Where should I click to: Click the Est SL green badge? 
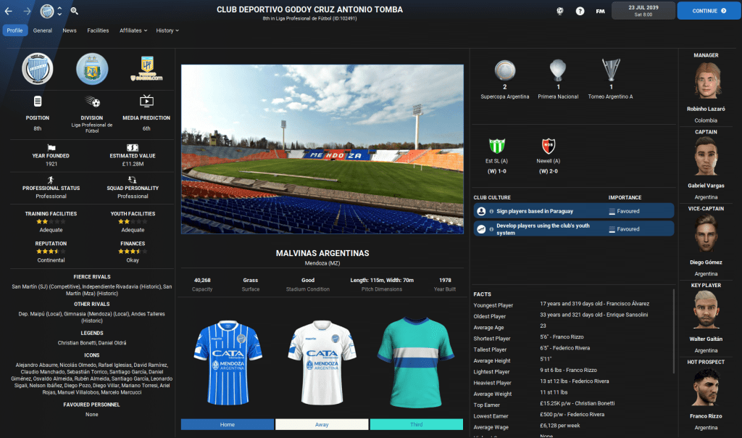click(x=498, y=146)
